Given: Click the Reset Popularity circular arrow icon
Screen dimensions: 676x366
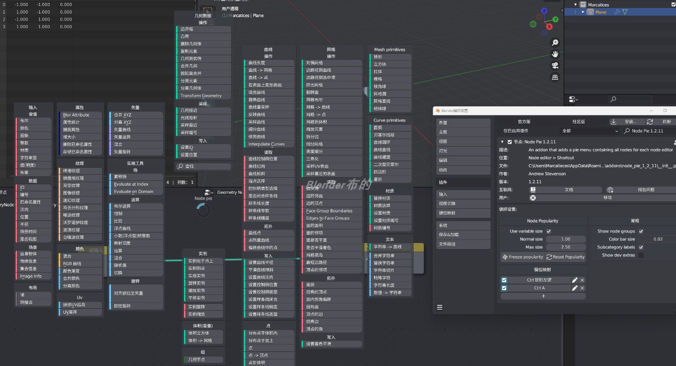Looking at the screenshot, I should 549,257.
